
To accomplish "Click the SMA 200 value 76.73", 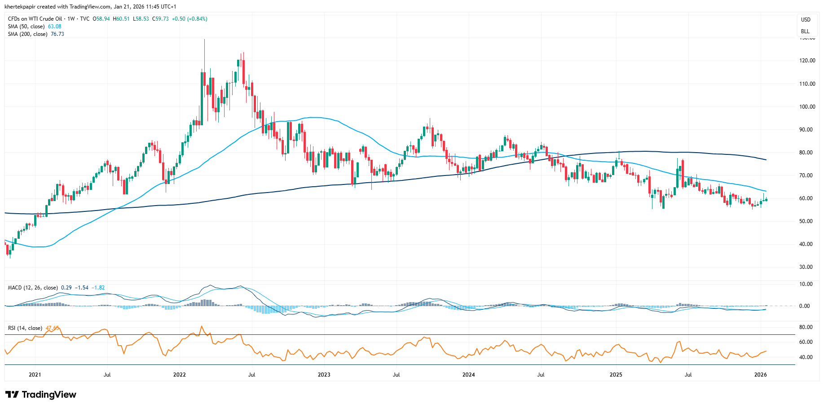I will (x=57, y=34).
